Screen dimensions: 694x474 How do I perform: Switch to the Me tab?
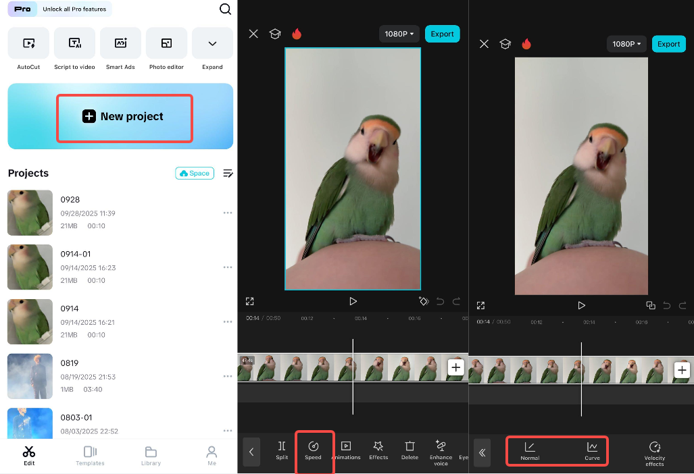pyautogui.click(x=211, y=456)
